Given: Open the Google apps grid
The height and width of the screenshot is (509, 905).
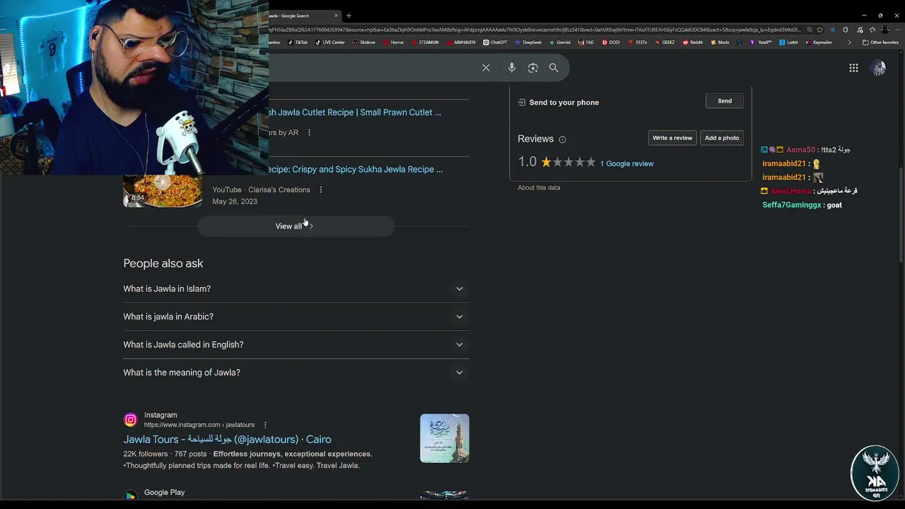Looking at the screenshot, I should (853, 68).
